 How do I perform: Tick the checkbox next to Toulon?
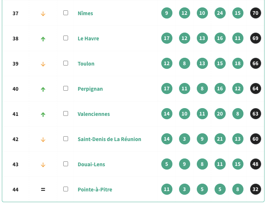click(66, 63)
